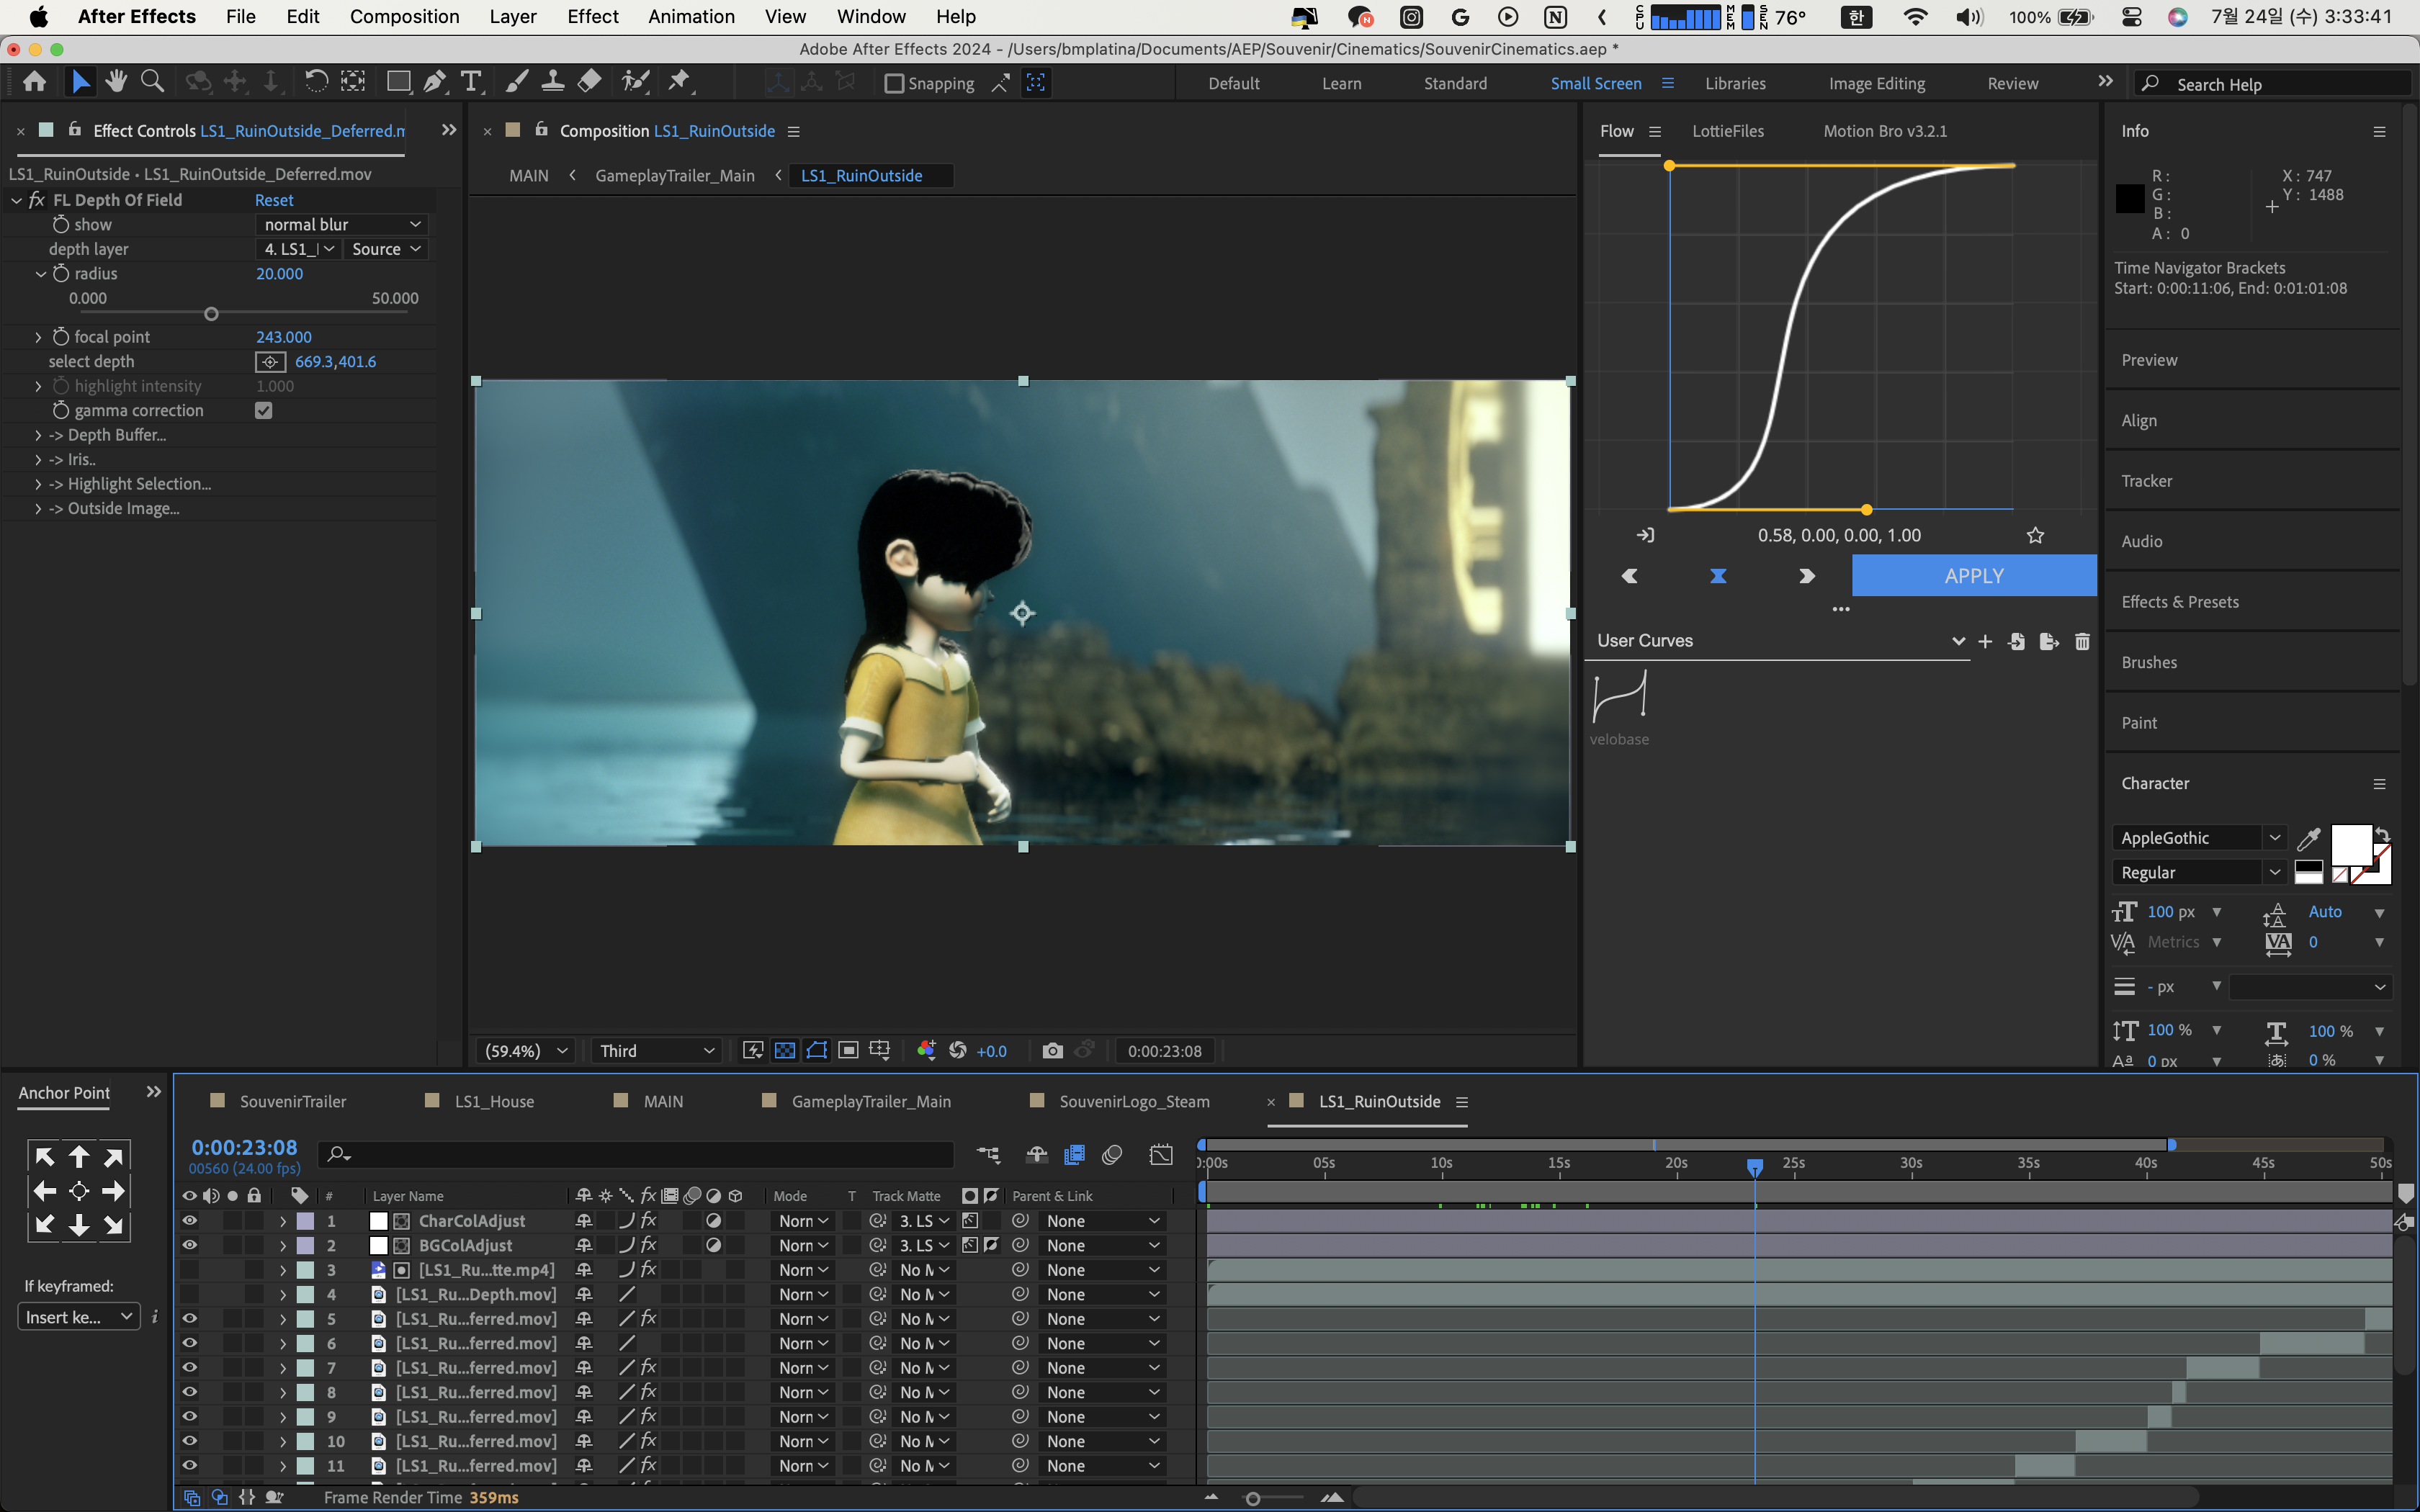Center anchor point with middle icon
Image resolution: width=2420 pixels, height=1512 pixels.
[79, 1191]
